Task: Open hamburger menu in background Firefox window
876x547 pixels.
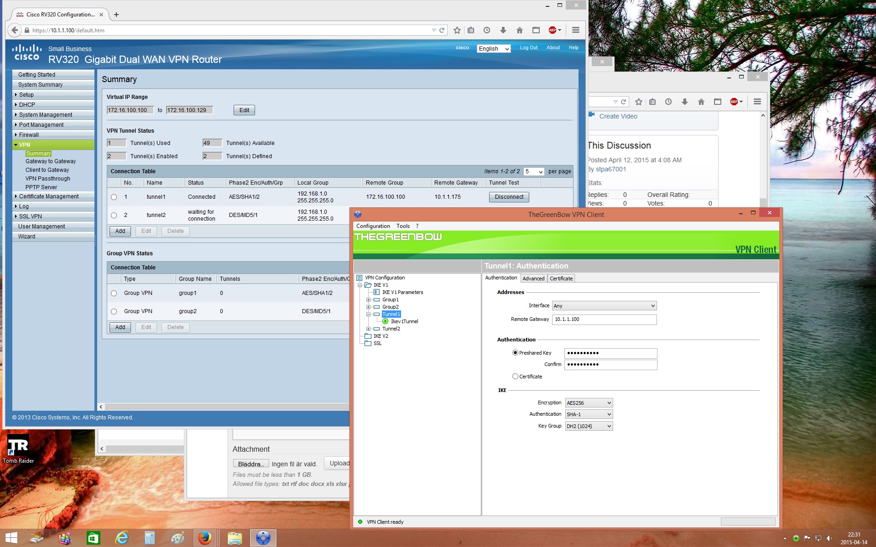Action: (757, 102)
